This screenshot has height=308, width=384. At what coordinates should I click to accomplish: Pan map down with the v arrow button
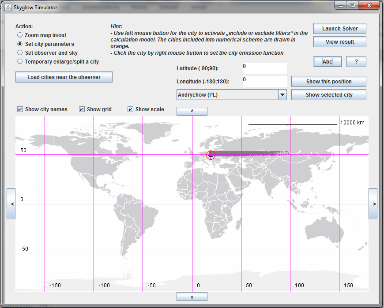tap(192, 297)
